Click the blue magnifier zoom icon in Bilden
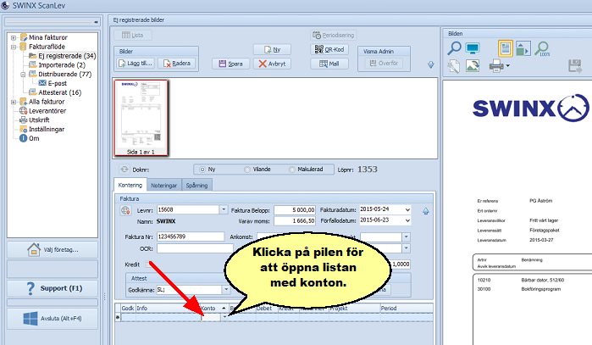Screen dimensions: 592x345 click(x=454, y=48)
